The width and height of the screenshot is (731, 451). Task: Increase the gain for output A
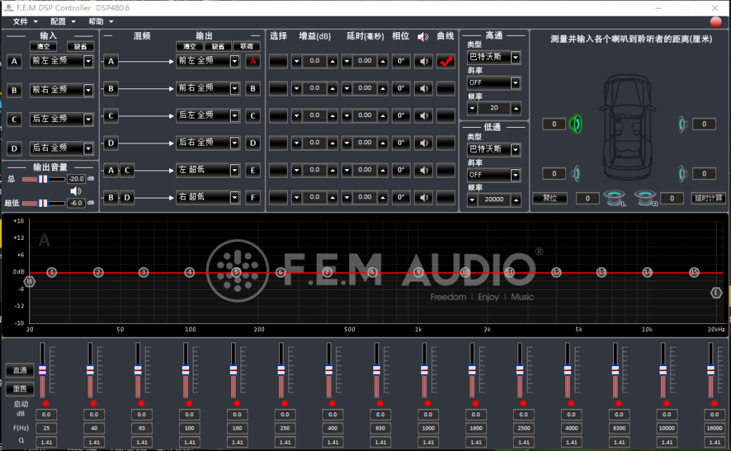(x=333, y=61)
